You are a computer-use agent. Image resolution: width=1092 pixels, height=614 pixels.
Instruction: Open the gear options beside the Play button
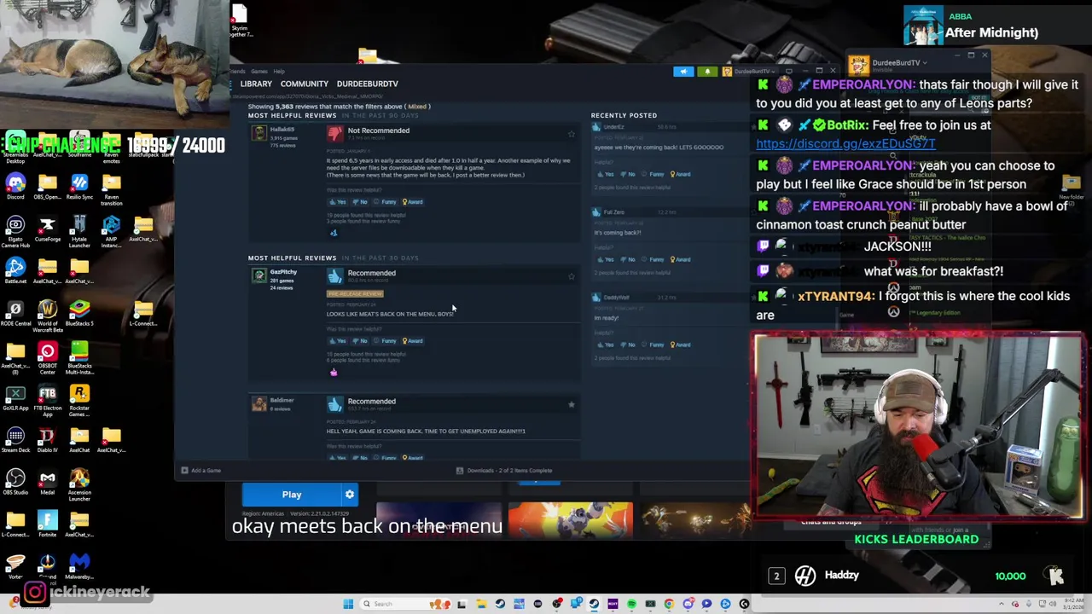pyautogui.click(x=349, y=495)
